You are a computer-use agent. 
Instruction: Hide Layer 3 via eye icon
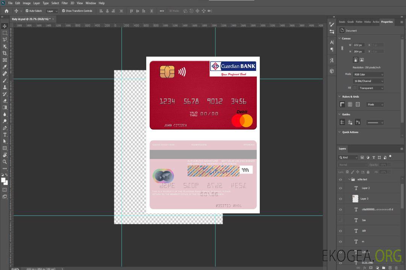pyautogui.click(x=341, y=199)
